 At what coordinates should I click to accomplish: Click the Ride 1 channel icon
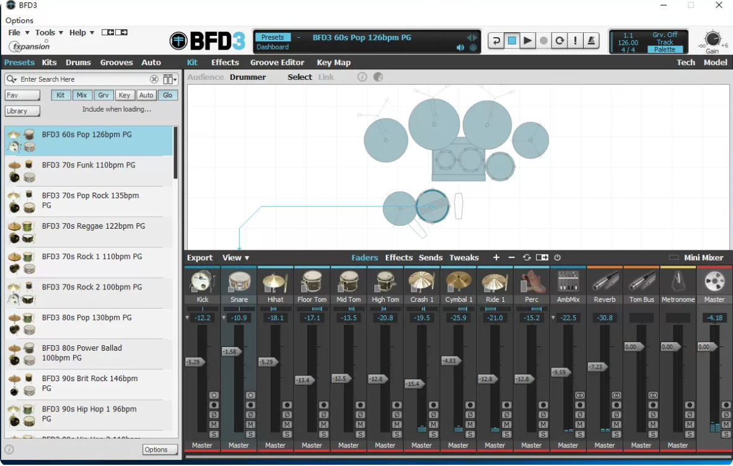(495, 282)
